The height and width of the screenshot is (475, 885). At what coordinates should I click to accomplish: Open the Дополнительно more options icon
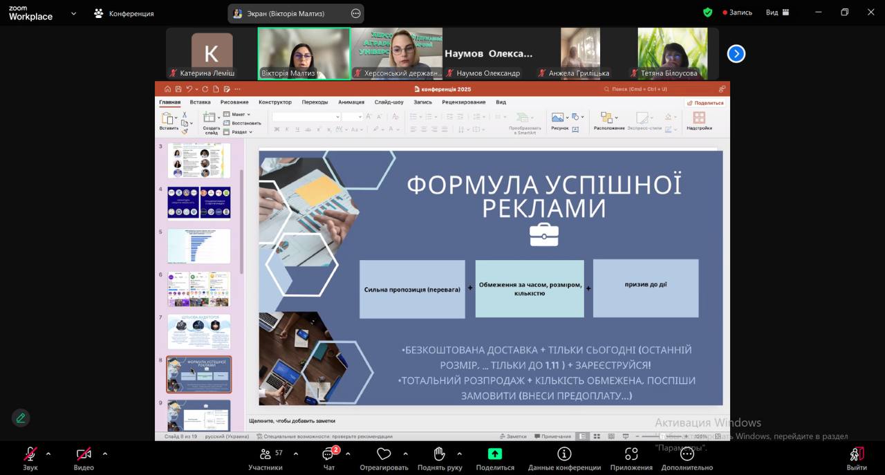(687, 454)
